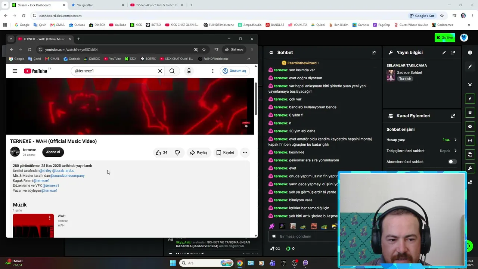Open the @soundzonecompany link
Image resolution: width=478 pixels, height=269 pixels.
pyautogui.click(x=67, y=176)
